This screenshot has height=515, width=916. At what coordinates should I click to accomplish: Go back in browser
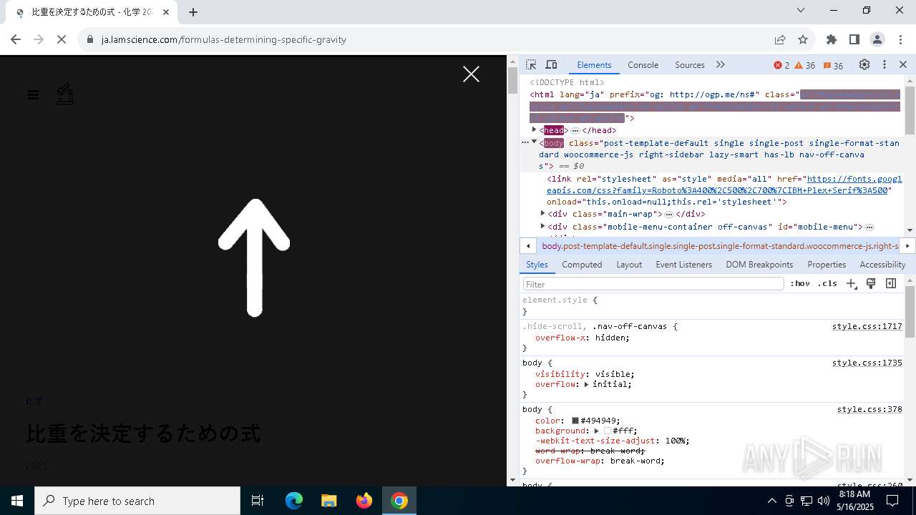[x=16, y=39]
